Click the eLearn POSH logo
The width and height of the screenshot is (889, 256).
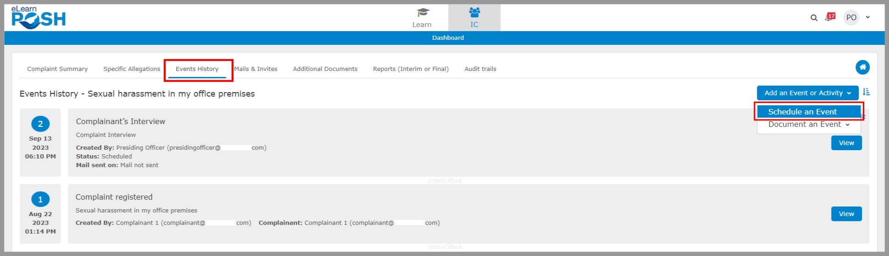coord(39,17)
